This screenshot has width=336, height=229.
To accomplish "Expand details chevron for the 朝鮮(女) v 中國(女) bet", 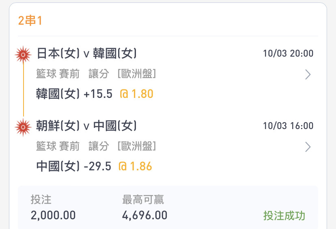I will pyautogui.click(x=308, y=147).
